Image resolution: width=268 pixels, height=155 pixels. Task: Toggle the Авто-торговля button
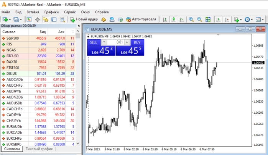pyautogui.click(x=141, y=19)
